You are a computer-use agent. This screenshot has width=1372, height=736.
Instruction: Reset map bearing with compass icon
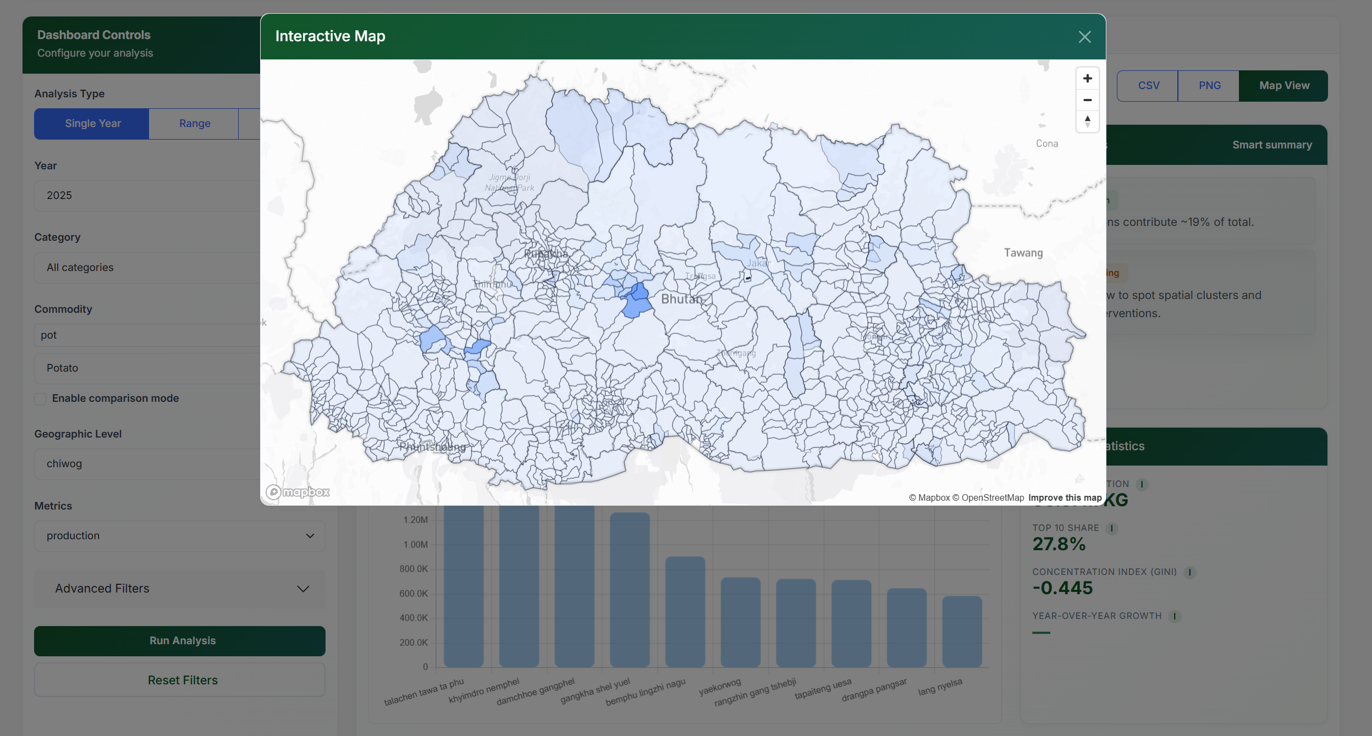click(1087, 121)
